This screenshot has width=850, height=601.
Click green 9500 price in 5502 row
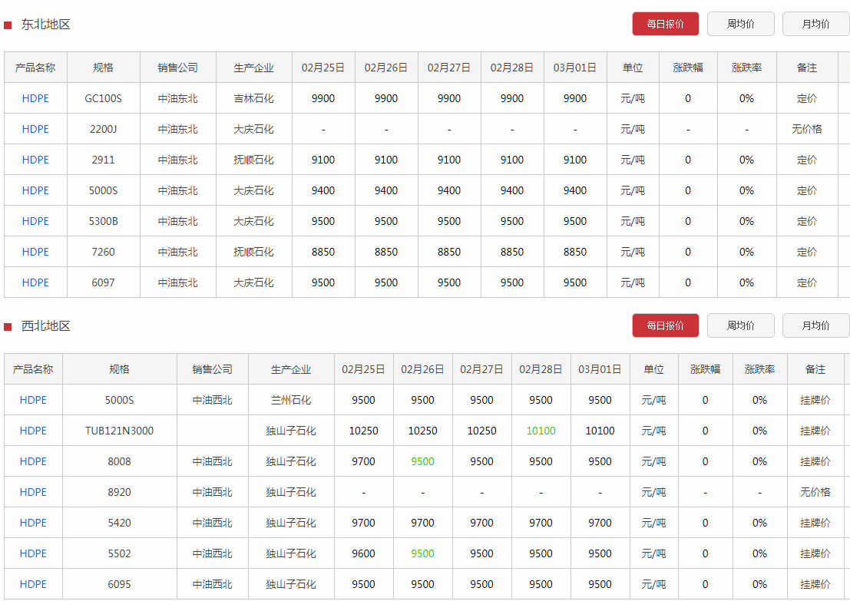tap(422, 554)
